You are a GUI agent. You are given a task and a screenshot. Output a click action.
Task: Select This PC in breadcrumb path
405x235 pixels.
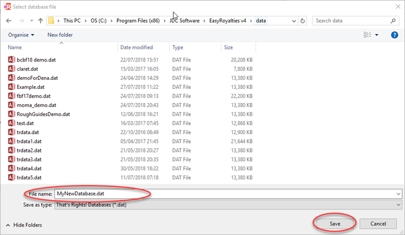(x=72, y=20)
